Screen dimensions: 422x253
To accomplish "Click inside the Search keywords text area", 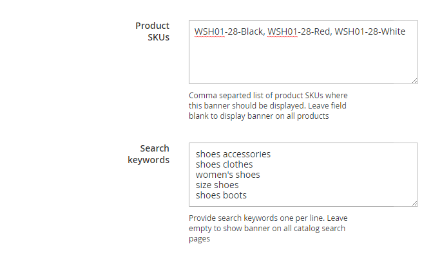I will coord(303,175).
